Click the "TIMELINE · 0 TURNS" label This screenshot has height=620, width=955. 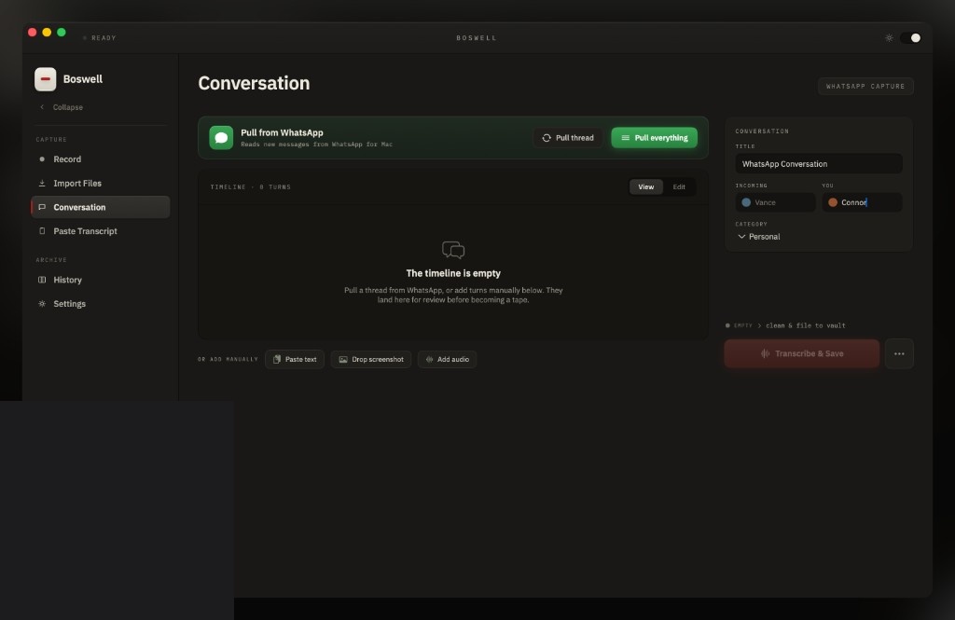click(x=250, y=187)
